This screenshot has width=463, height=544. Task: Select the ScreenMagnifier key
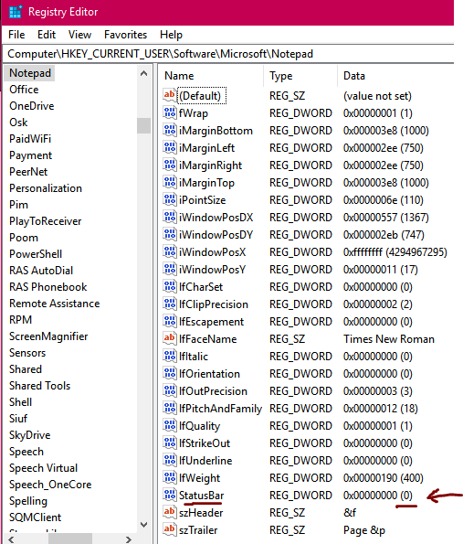(48, 336)
